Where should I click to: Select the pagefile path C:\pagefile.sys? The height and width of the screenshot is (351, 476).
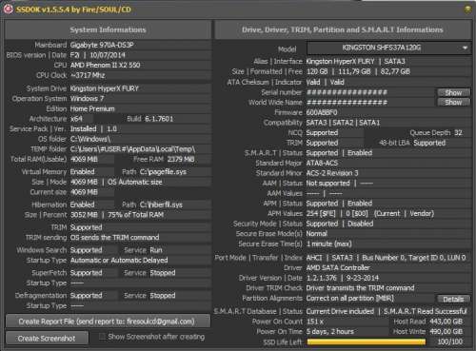[163, 172]
